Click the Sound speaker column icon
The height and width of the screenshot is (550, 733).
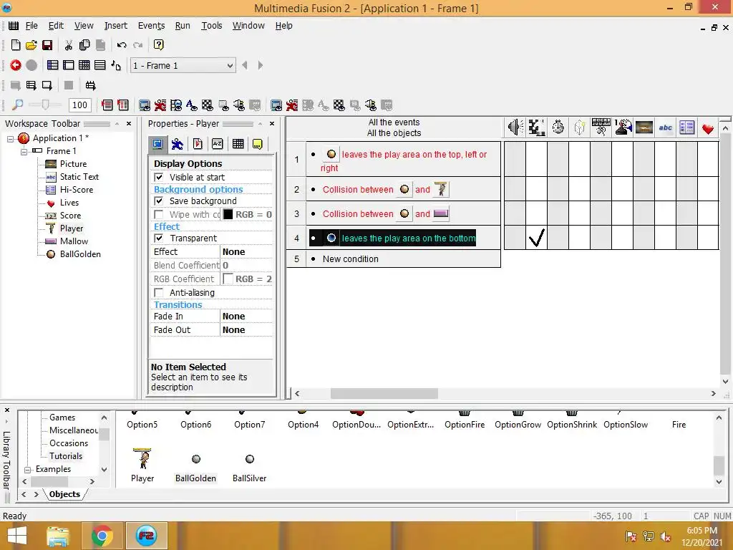[x=515, y=127]
